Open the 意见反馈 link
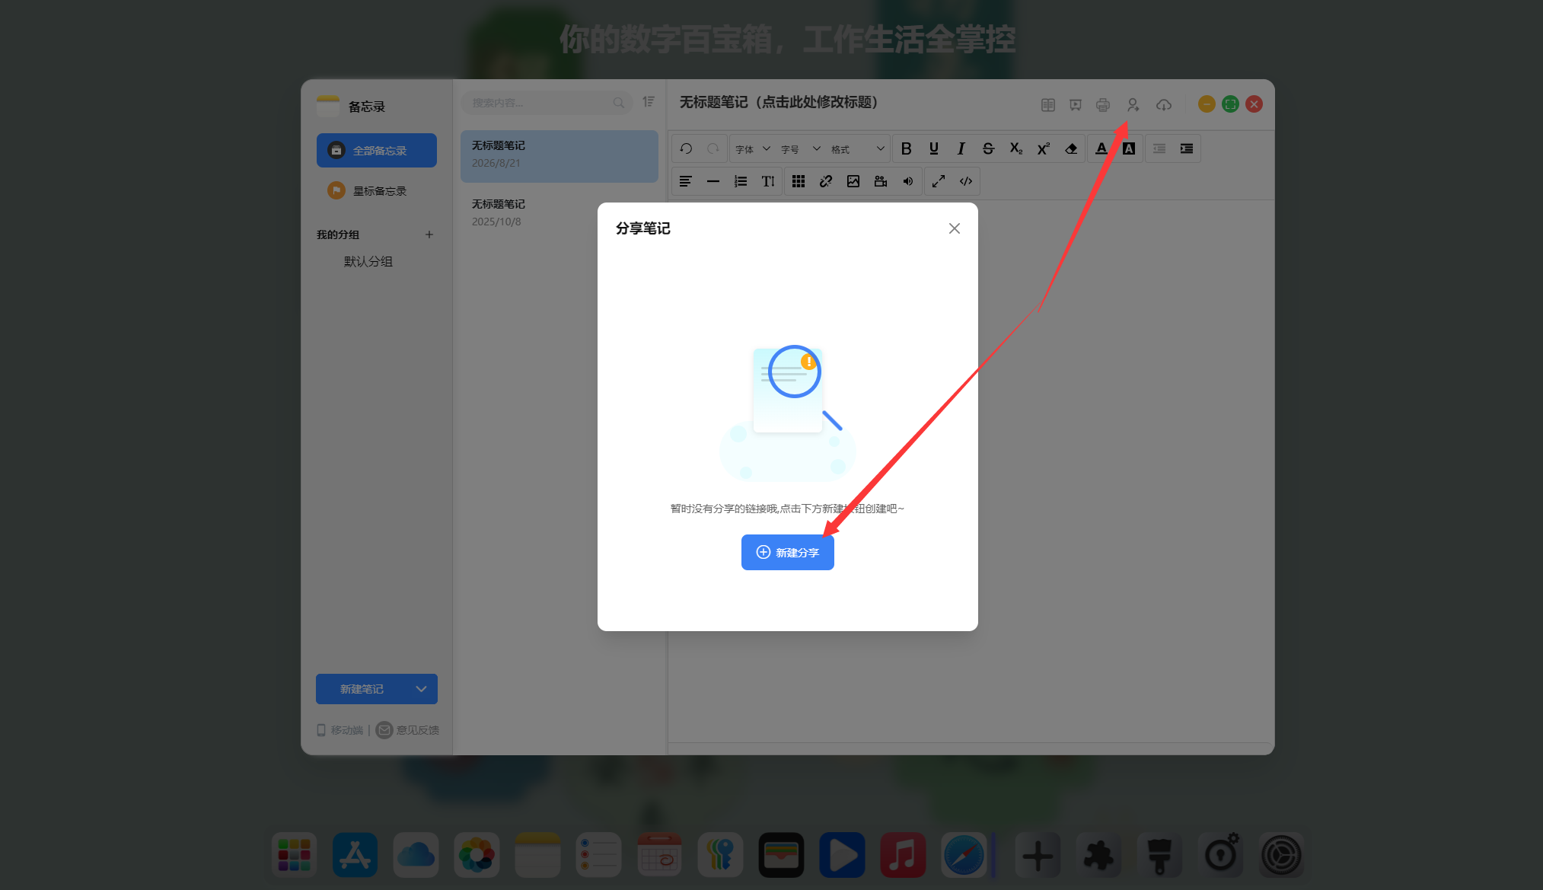 point(407,730)
